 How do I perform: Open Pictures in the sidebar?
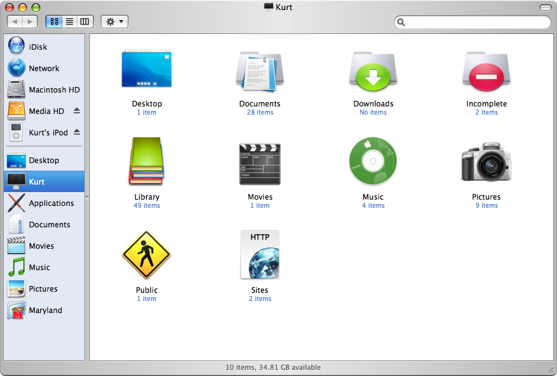44,288
